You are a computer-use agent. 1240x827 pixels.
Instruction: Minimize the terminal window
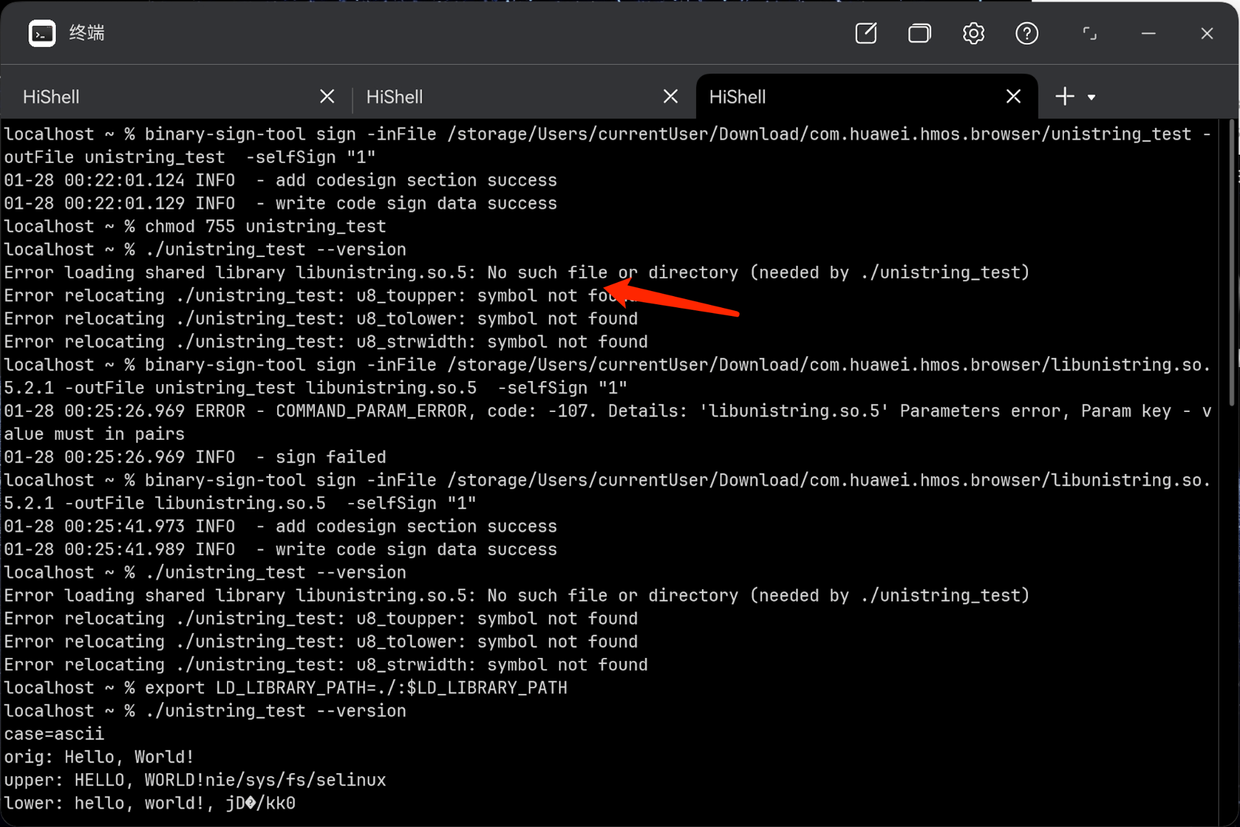pyautogui.click(x=1148, y=33)
